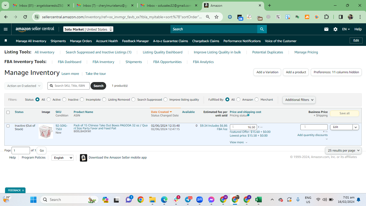Open the Settings gear in Seller Central
The height and width of the screenshot is (206, 366).
tap(335, 29)
